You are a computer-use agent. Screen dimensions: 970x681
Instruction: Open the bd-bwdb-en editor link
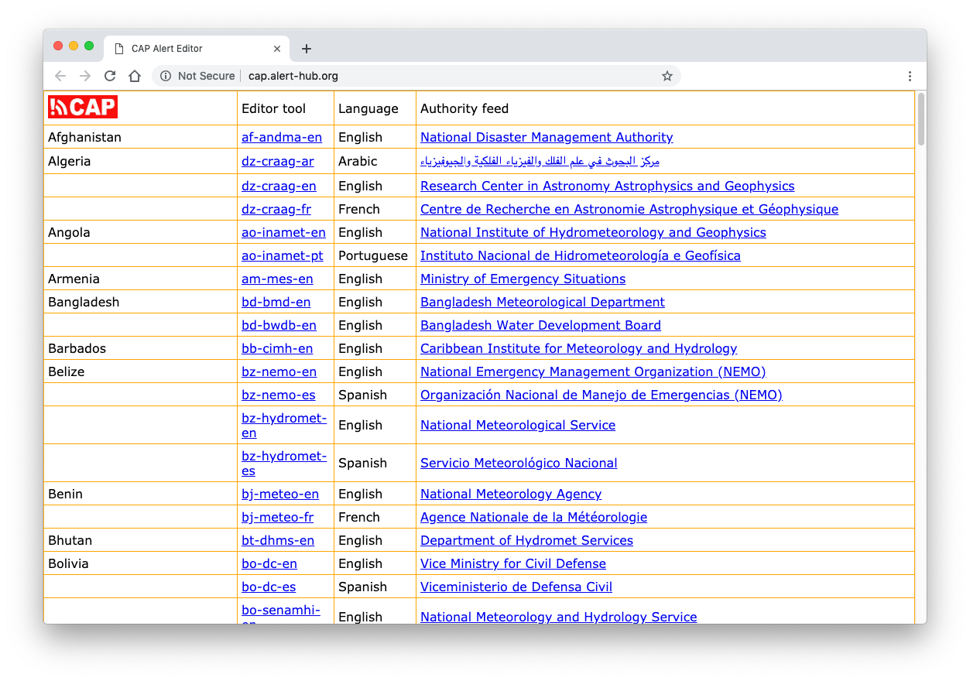click(279, 325)
